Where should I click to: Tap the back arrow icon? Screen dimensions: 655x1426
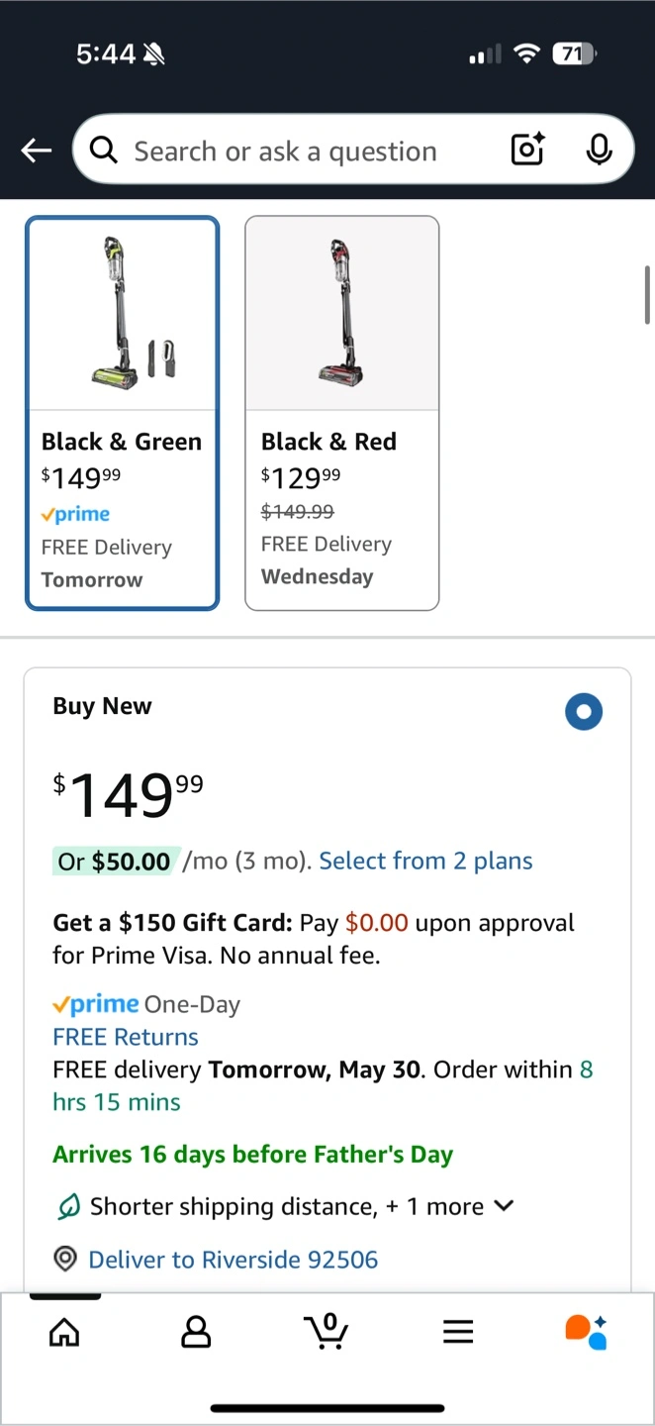pos(37,151)
